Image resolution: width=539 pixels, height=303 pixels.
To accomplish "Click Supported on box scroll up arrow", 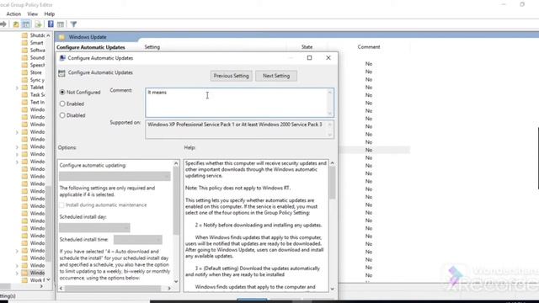I will coord(329,124).
